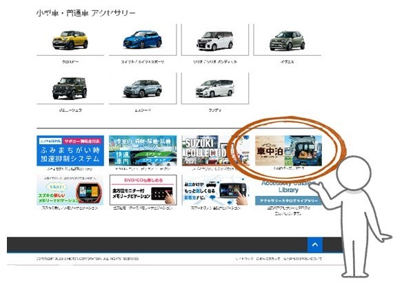Jump back to page top arrow

(315, 244)
